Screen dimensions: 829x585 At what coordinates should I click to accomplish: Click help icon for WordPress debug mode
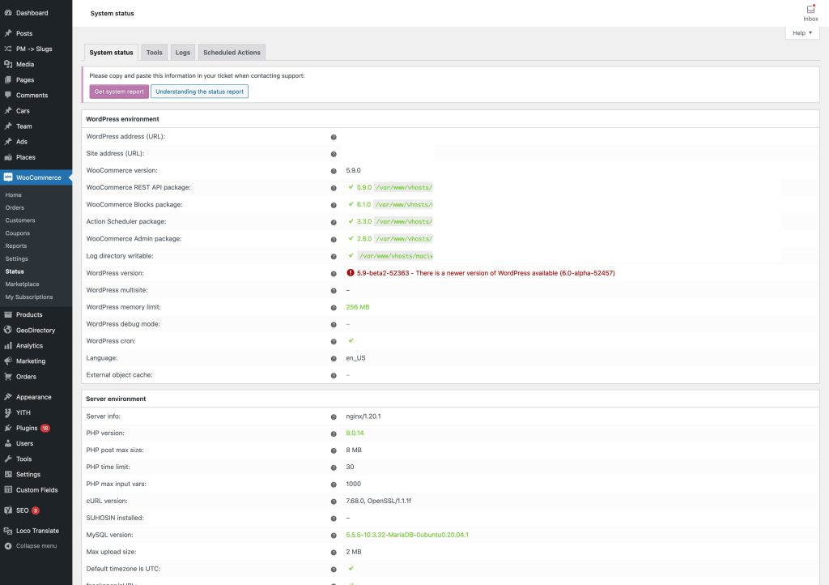click(x=334, y=324)
